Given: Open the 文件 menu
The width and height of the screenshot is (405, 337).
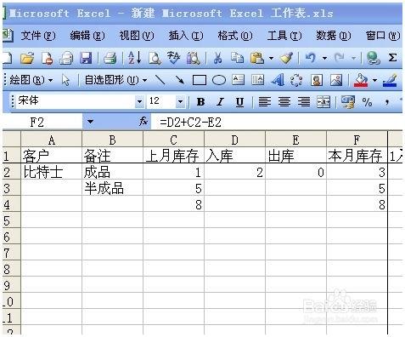Looking at the screenshot, I should click(x=38, y=36).
